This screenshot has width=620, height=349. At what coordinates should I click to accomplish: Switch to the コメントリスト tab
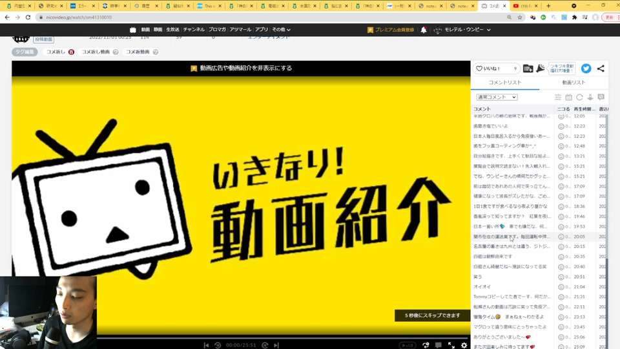click(x=505, y=82)
